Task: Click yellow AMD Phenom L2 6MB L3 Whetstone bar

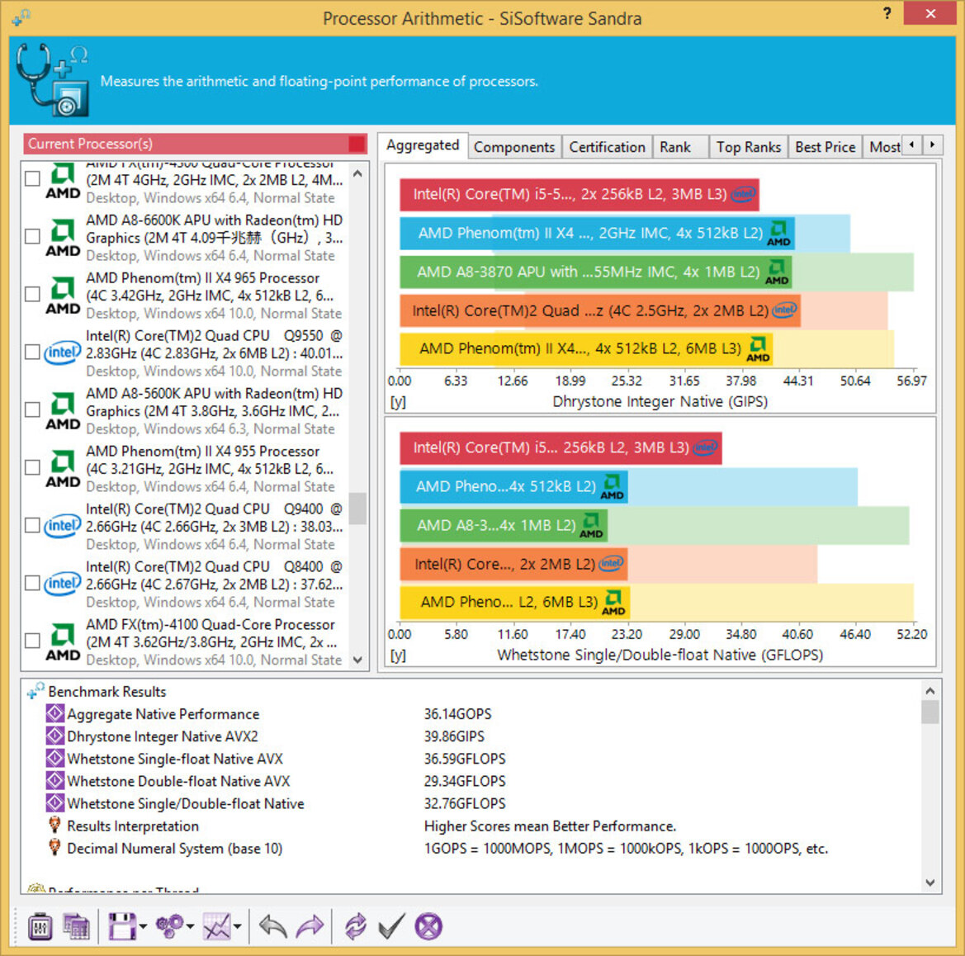Action: [x=514, y=603]
